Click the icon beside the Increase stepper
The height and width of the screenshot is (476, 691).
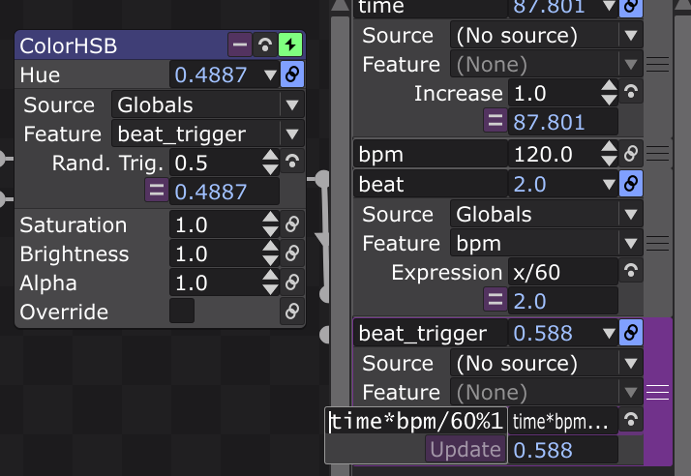click(631, 92)
